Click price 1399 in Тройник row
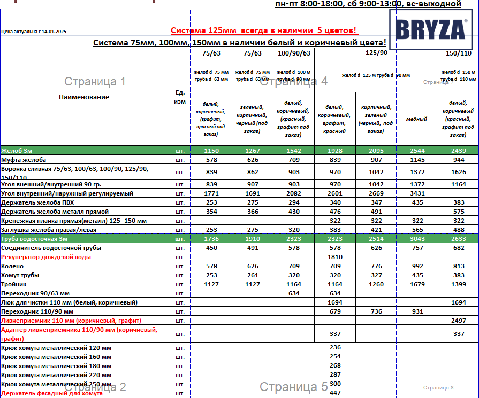The width and height of the screenshot is (479, 398). pos(459,284)
